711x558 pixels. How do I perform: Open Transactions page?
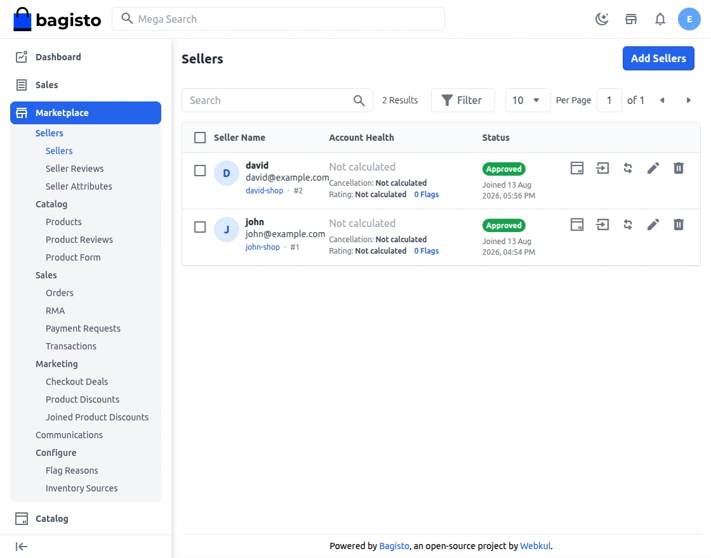click(71, 346)
